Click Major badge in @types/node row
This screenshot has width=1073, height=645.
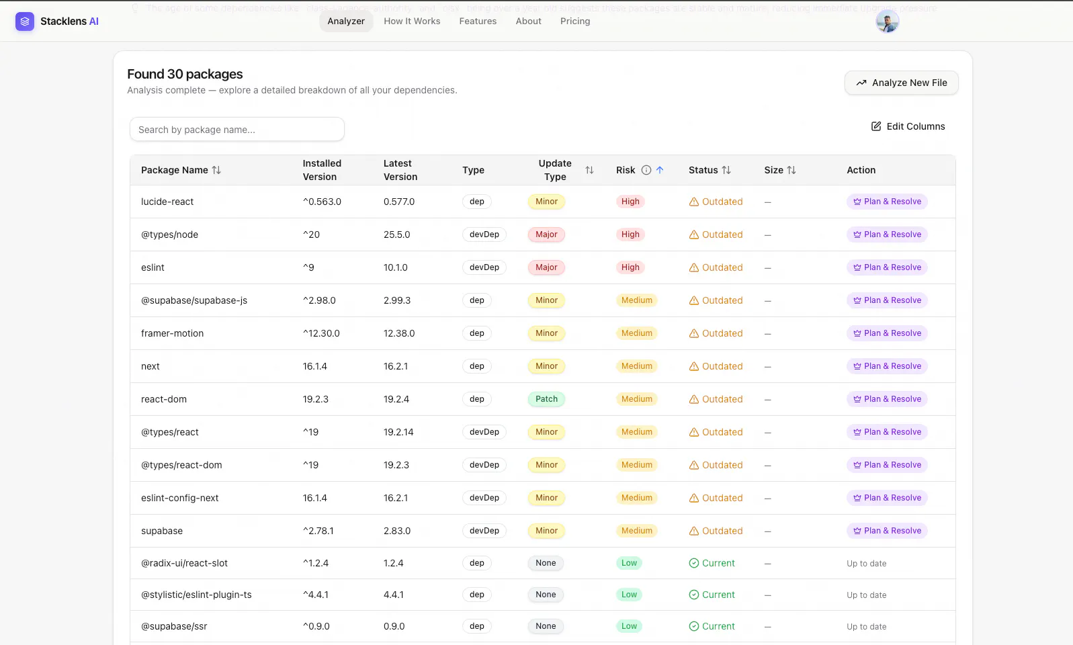[546, 234]
